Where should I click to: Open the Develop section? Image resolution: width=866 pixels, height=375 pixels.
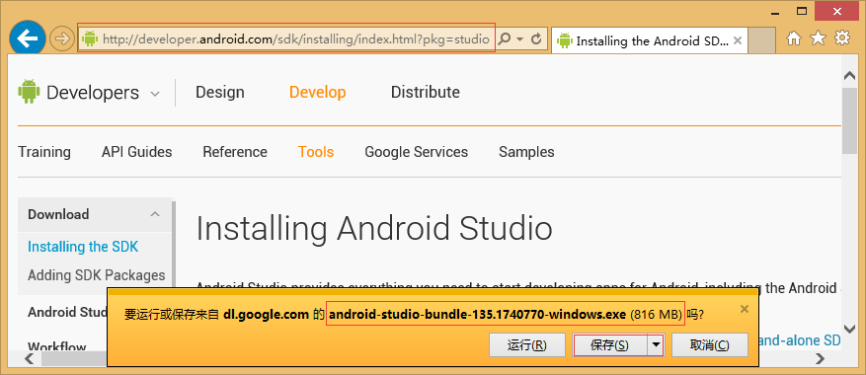point(318,92)
